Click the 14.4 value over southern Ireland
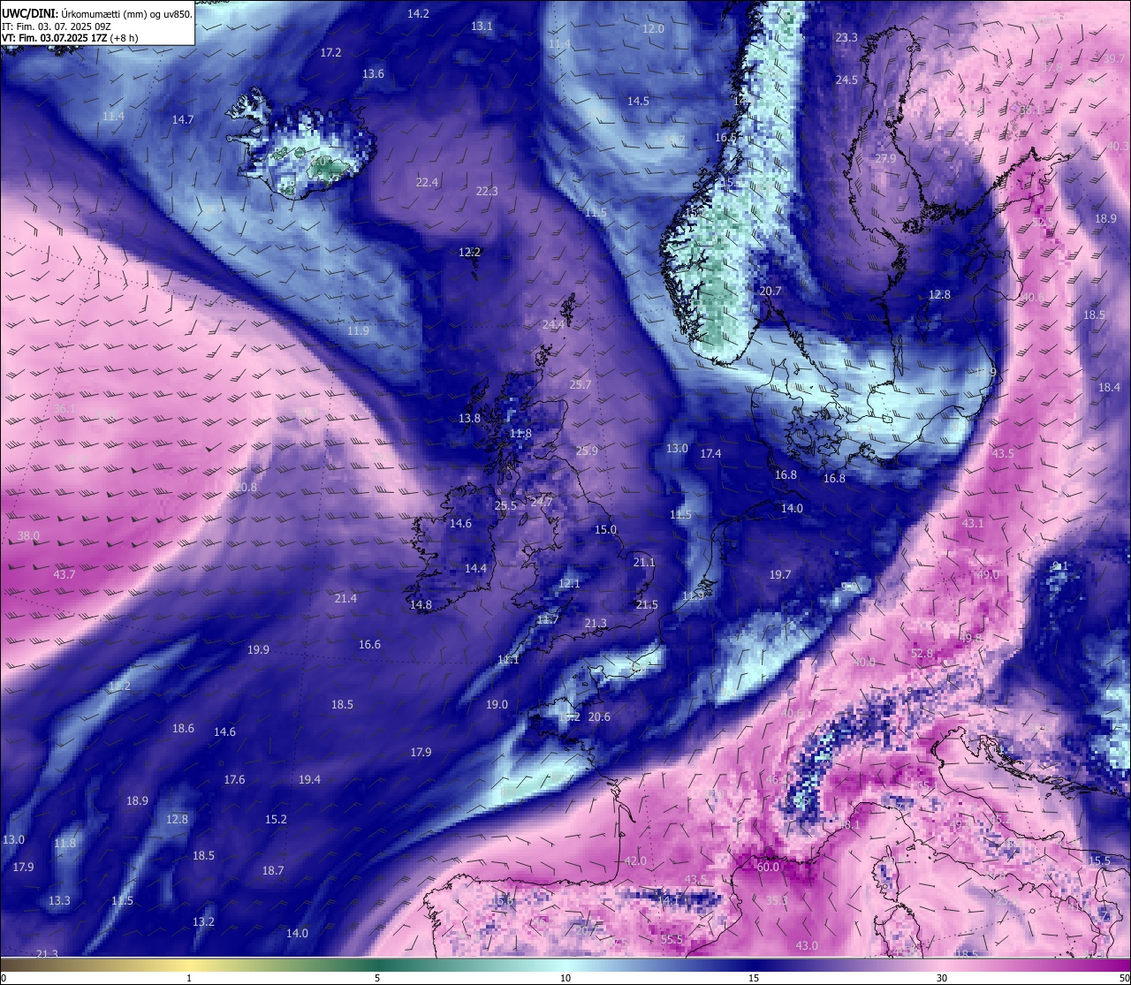The image size is (1131, 985). pyautogui.click(x=475, y=568)
